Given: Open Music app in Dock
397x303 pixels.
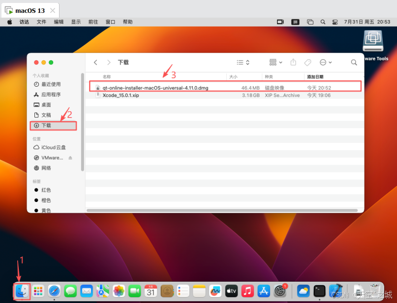Looking at the screenshot, I should [247, 291].
